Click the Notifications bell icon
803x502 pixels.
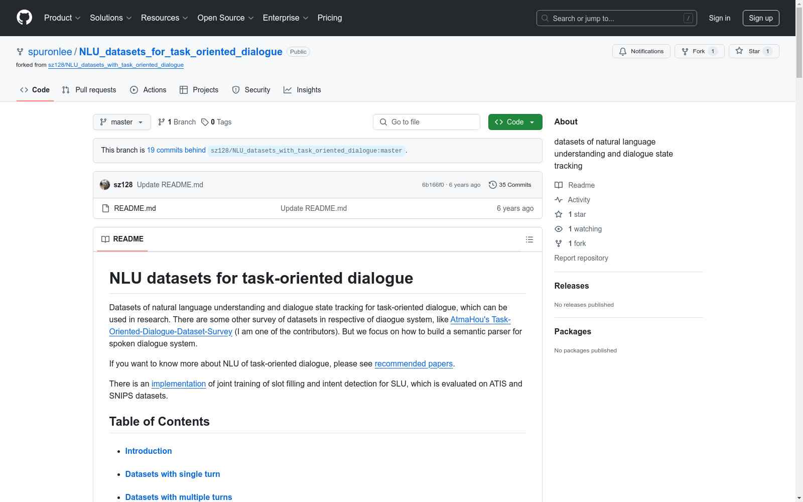(623, 52)
